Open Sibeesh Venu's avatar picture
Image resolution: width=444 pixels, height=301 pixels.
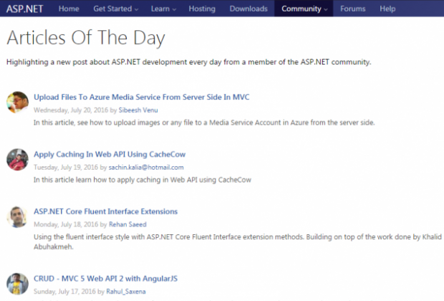coord(18,102)
